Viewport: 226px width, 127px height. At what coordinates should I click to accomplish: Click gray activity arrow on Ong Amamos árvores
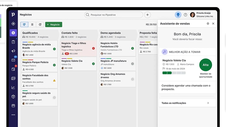point(132,79)
